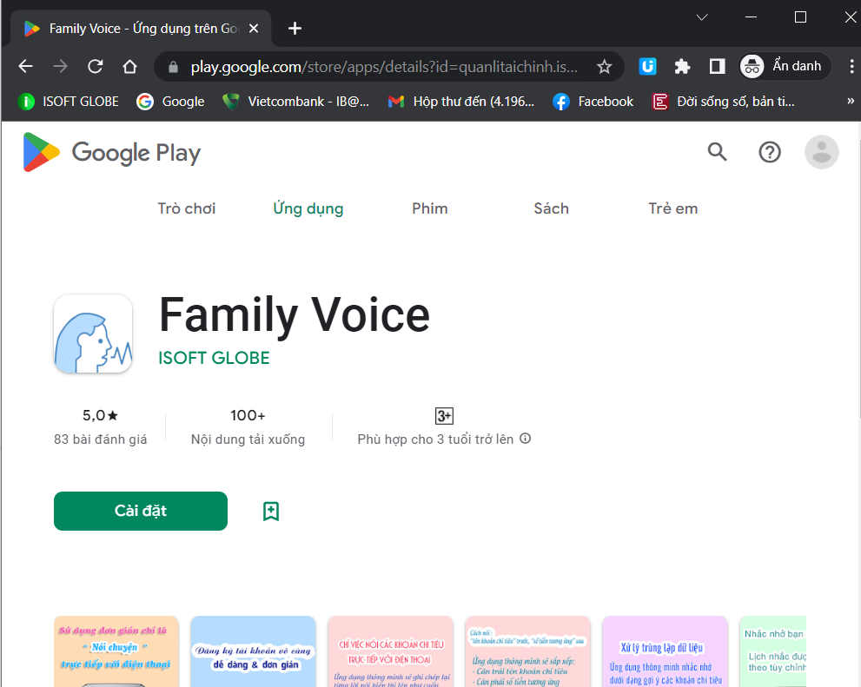Open the age rating info icon
The width and height of the screenshot is (861, 687).
(x=526, y=439)
